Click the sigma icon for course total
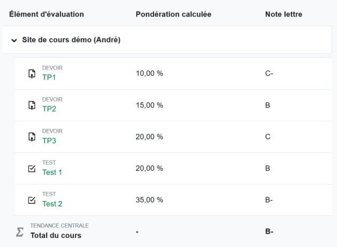 click(x=20, y=231)
